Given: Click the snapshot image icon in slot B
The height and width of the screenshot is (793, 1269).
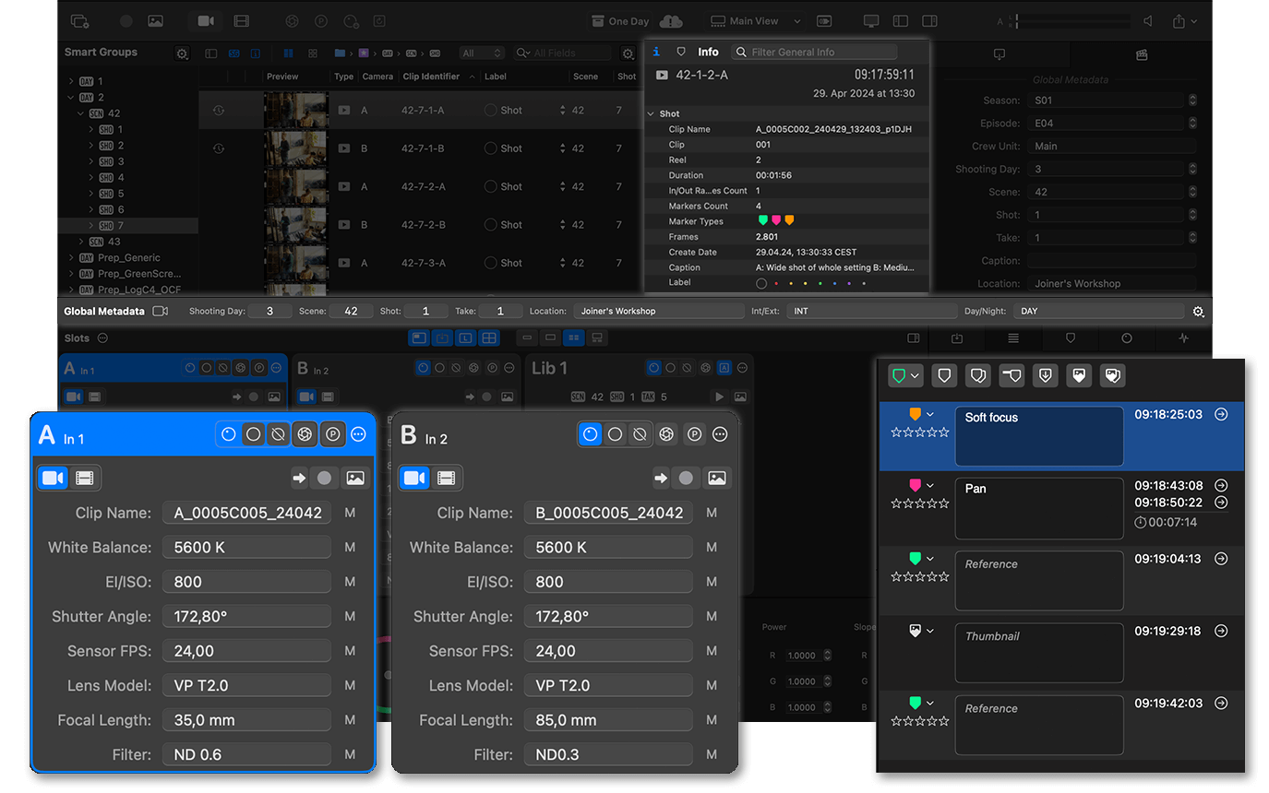Looking at the screenshot, I should [x=716, y=478].
